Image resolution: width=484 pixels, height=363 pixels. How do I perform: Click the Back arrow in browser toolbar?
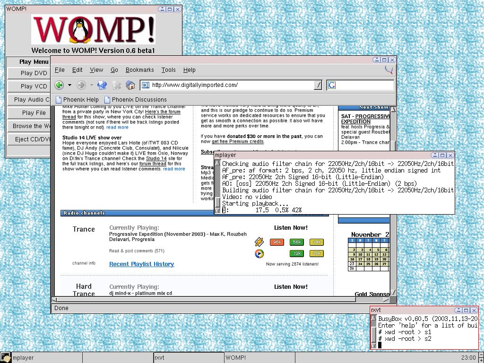pyautogui.click(x=59, y=85)
